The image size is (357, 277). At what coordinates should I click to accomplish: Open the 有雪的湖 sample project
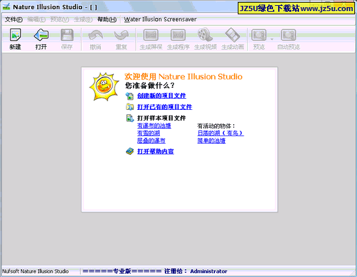149,133
